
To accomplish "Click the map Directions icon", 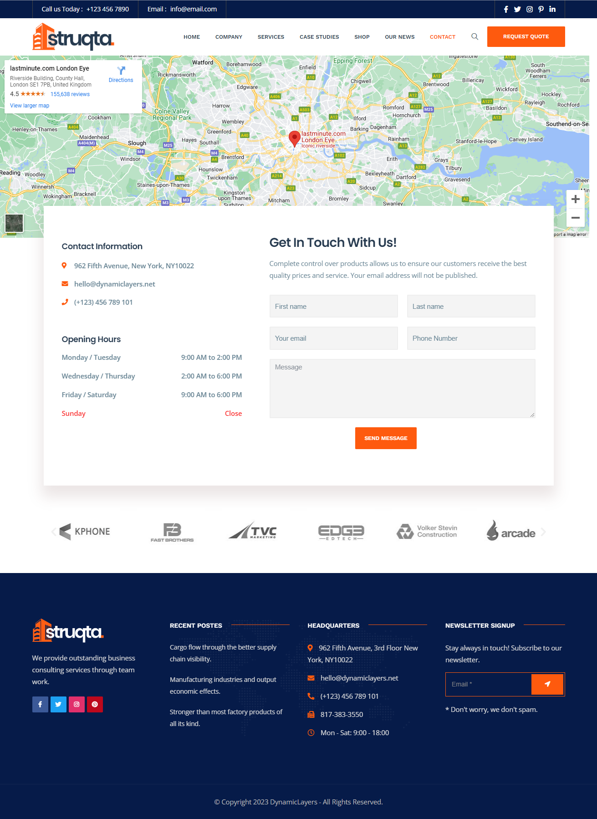I will [121, 71].
